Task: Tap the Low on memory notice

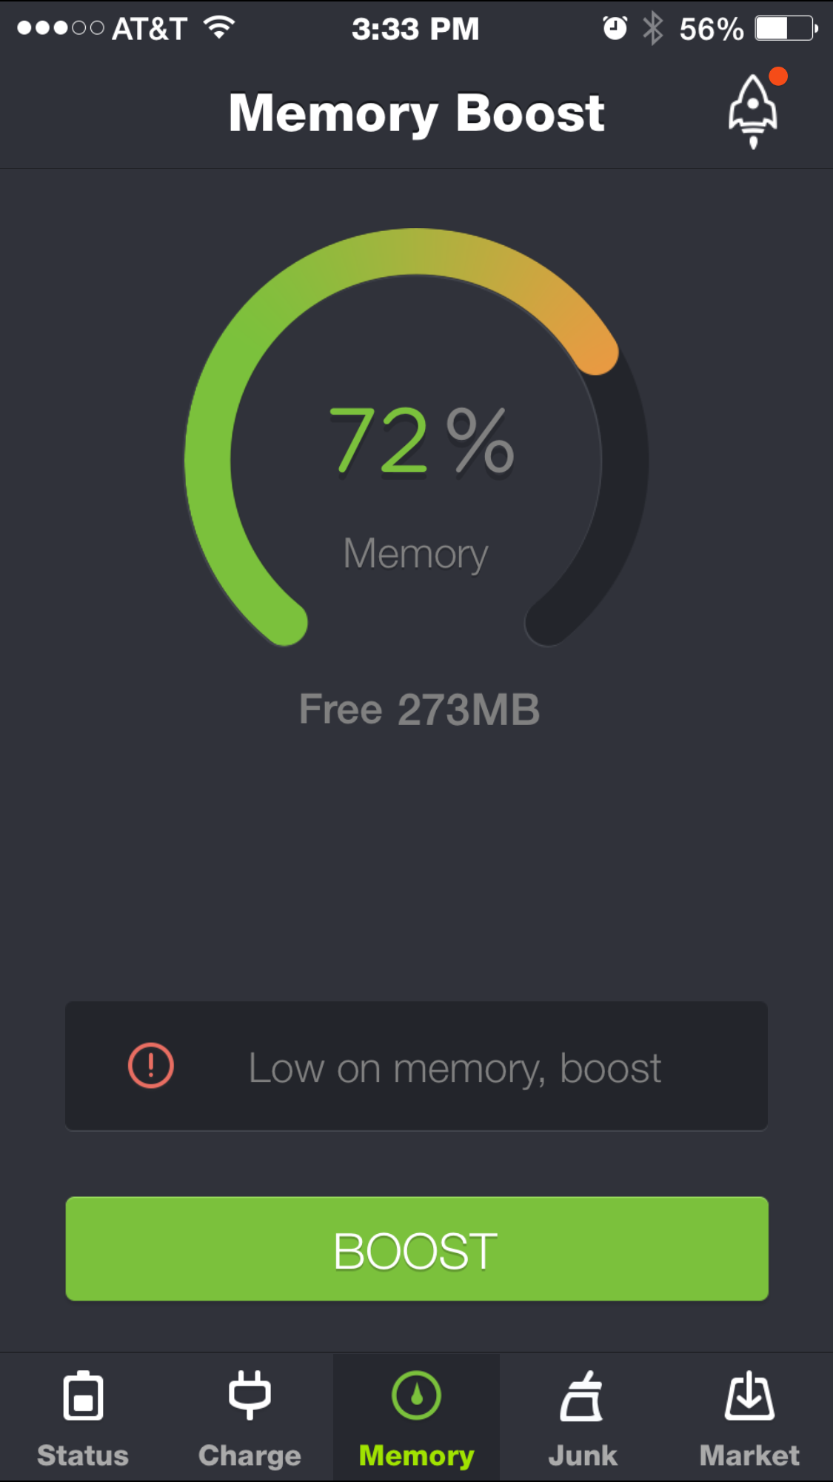Action: 417,1066
